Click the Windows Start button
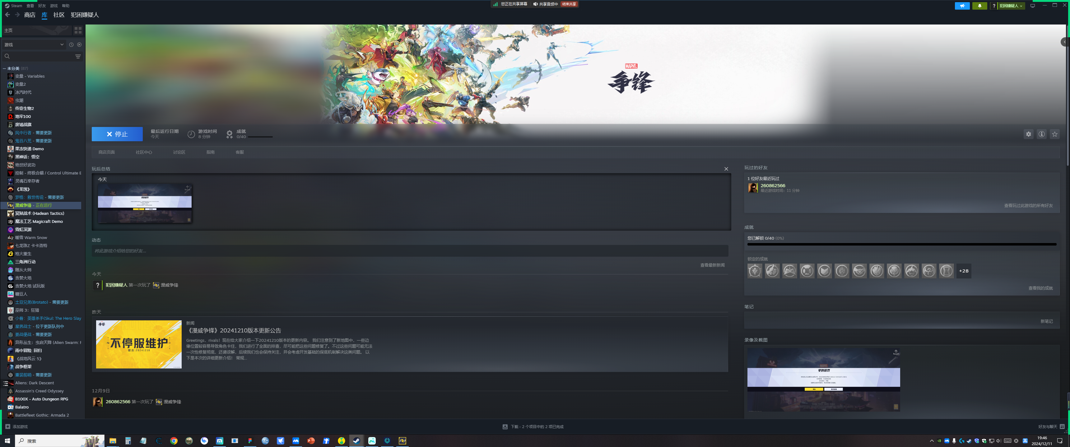This screenshot has width=1070, height=447. click(x=7, y=440)
